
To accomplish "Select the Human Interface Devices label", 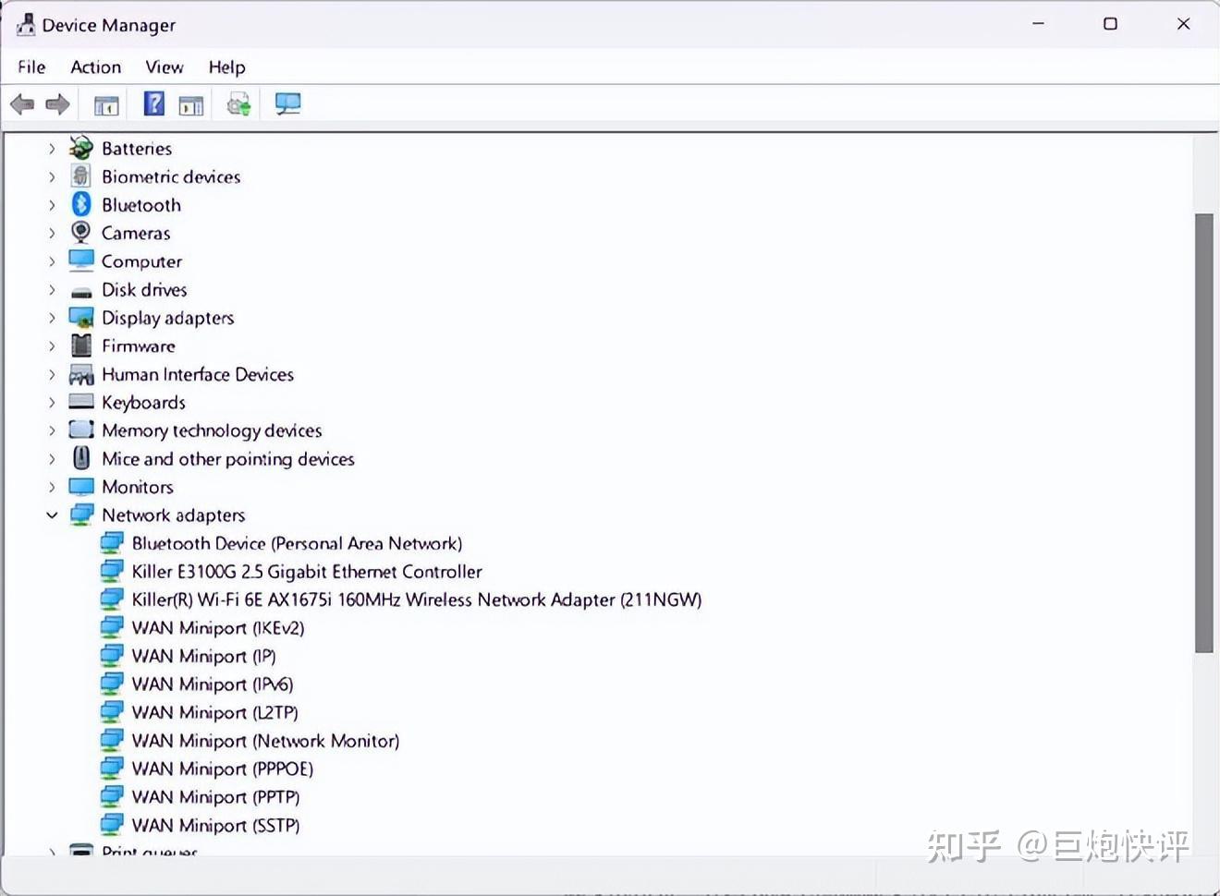I will [198, 374].
